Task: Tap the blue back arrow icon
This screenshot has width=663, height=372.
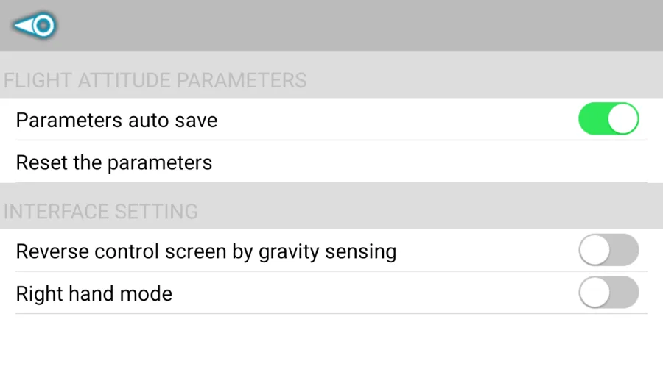Action: (x=35, y=25)
